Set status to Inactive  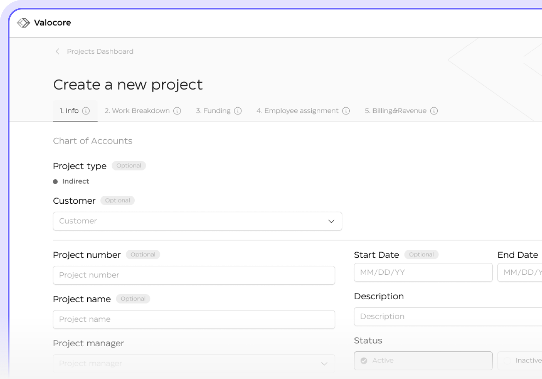519,361
